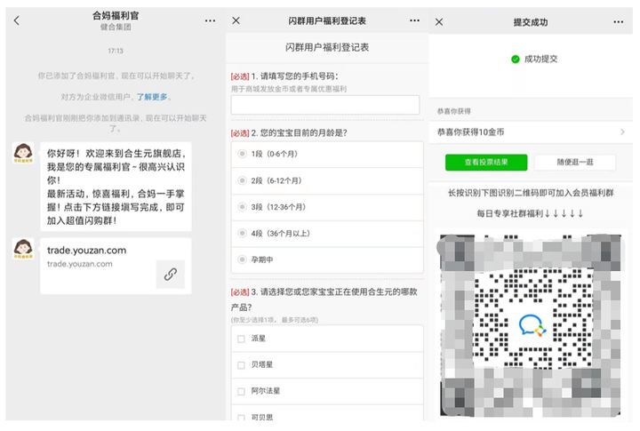Check the 可贝思 product checkbox
640x431 pixels.
[x=241, y=418]
